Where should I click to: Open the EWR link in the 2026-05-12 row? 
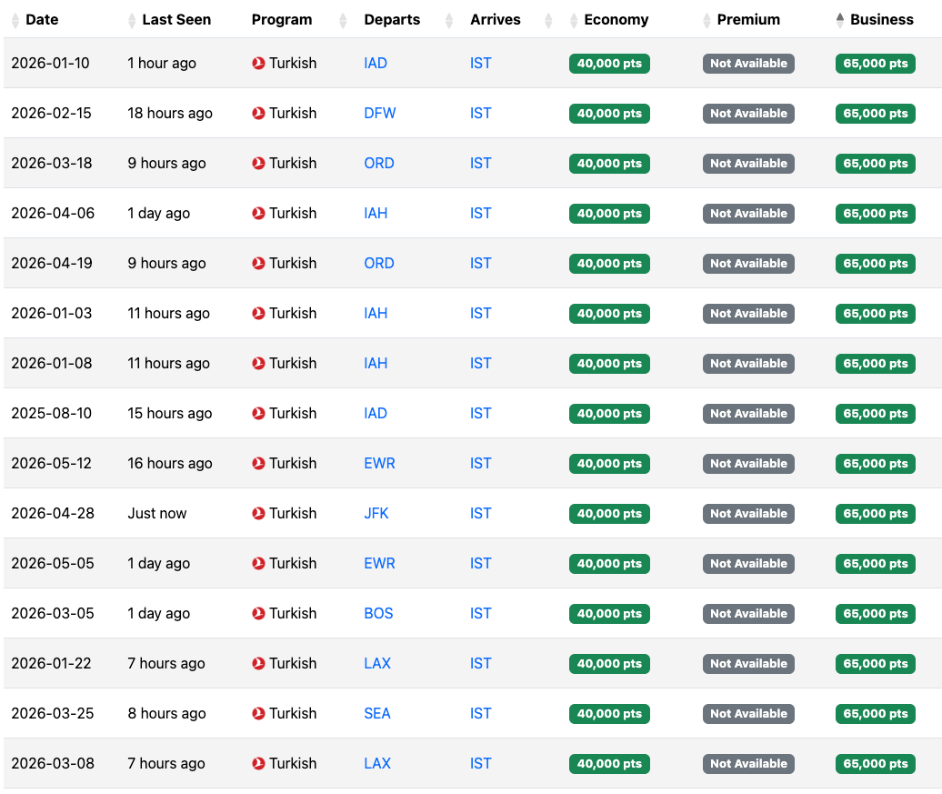coord(380,463)
